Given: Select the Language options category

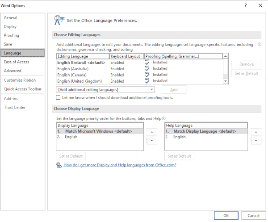Looking at the screenshot, I should click(x=23, y=53).
